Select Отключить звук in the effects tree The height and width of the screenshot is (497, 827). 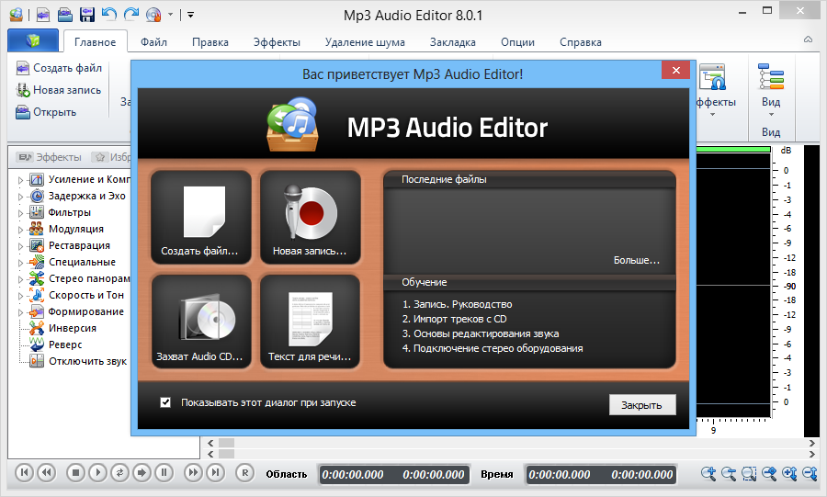tap(87, 362)
